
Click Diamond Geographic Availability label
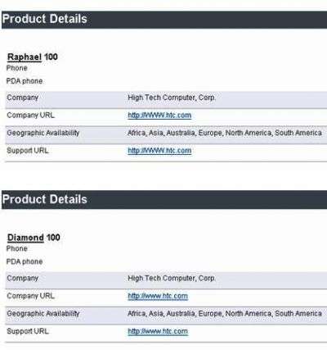43,314
